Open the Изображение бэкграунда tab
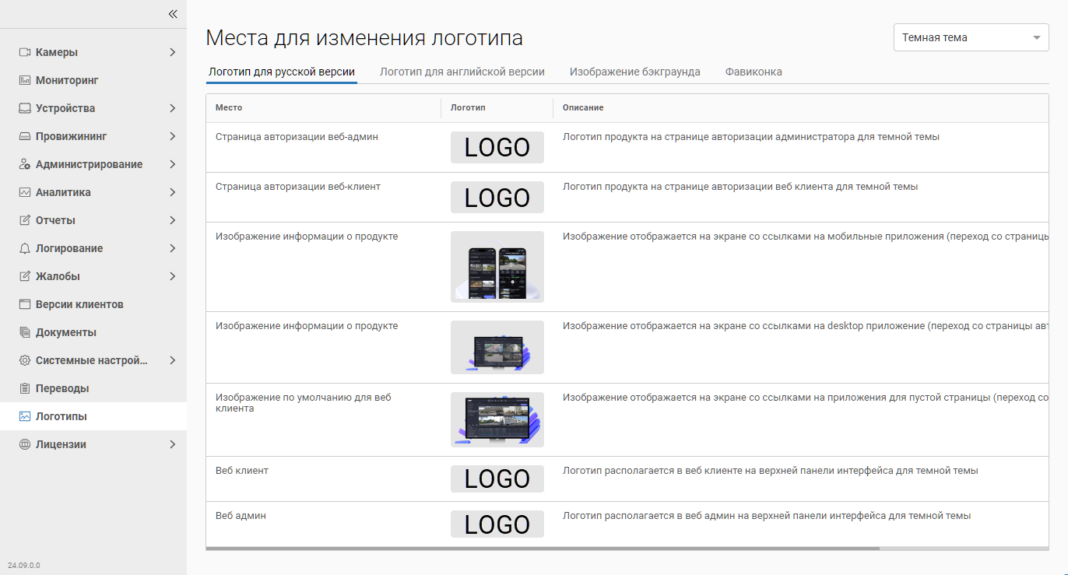This screenshot has width=1068, height=575. coord(634,72)
